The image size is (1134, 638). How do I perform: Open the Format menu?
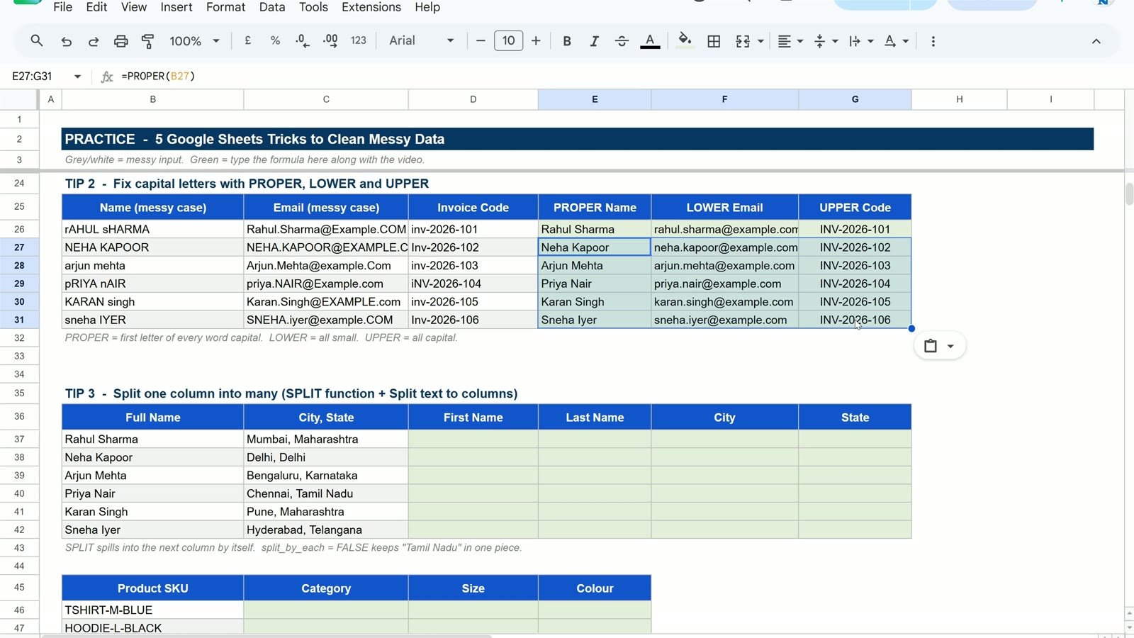point(225,7)
